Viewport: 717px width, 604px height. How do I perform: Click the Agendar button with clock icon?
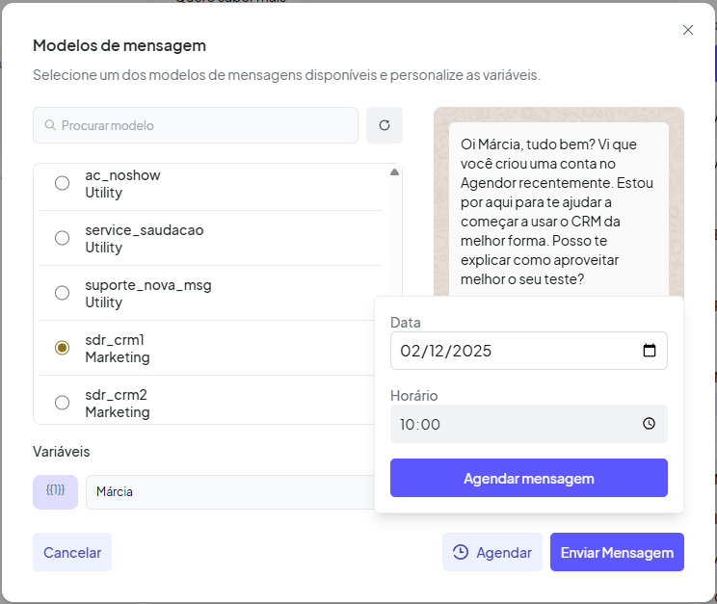click(x=492, y=552)
